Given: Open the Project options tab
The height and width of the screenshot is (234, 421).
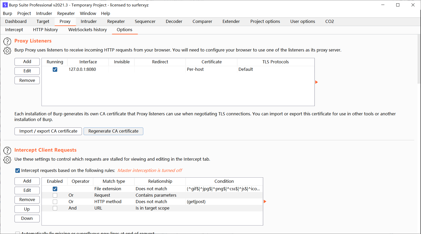Looking at the screenshot, I should coord(265,21).
